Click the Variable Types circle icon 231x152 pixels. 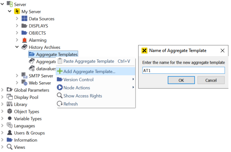point(10,118)
